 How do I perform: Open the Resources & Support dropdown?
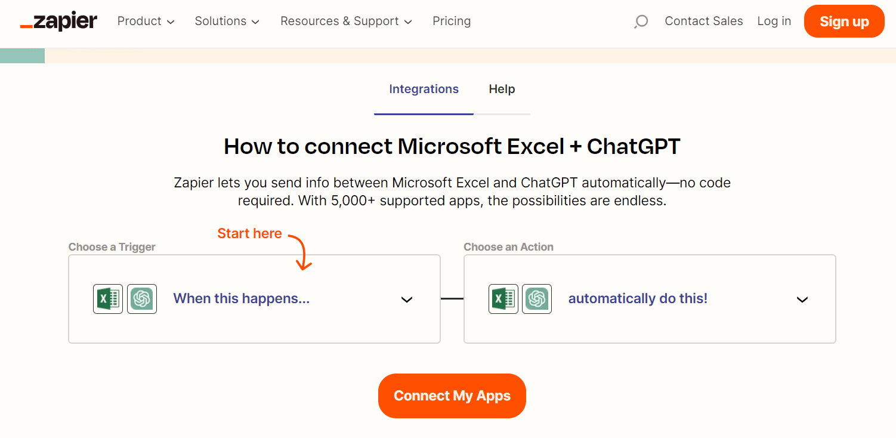(345, 21)
